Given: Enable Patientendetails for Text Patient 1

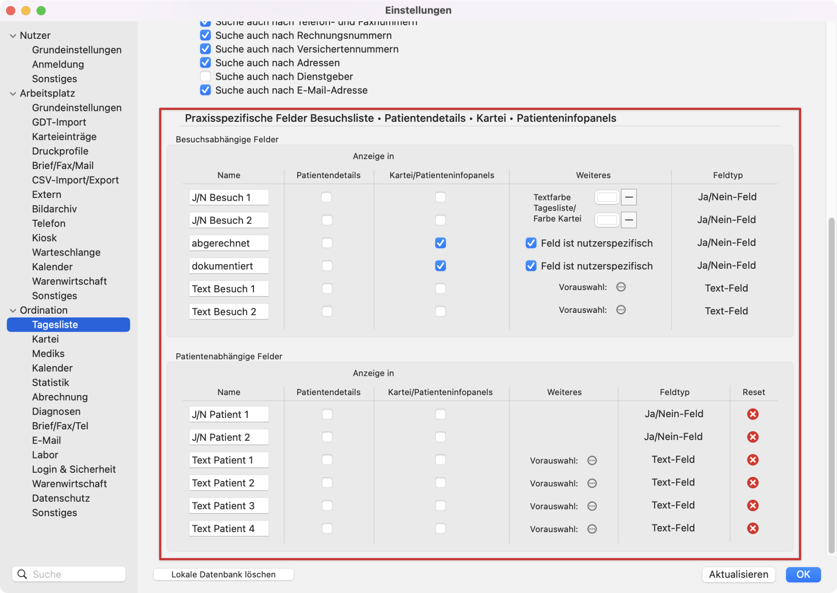Looking at the screenshot, I should pos(327,460).
